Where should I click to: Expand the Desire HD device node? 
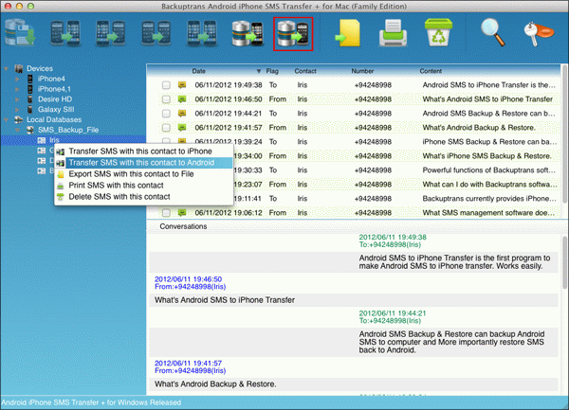pyautogui.click(x=17, y=98)
